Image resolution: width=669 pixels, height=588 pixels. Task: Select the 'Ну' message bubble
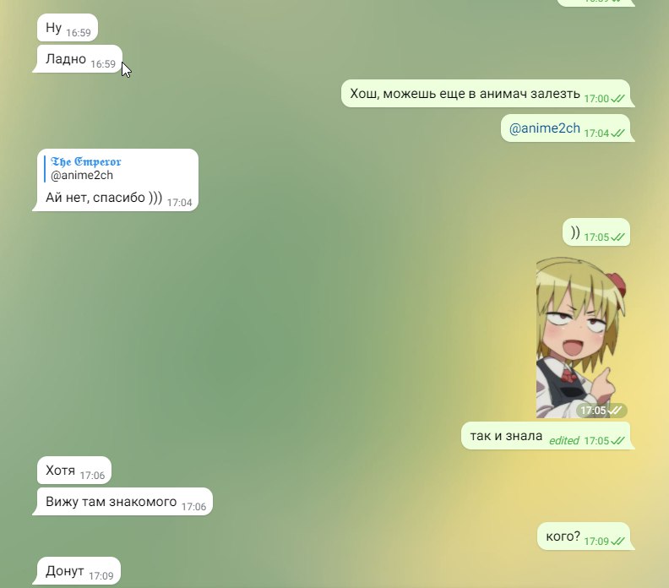click(68, 28)
